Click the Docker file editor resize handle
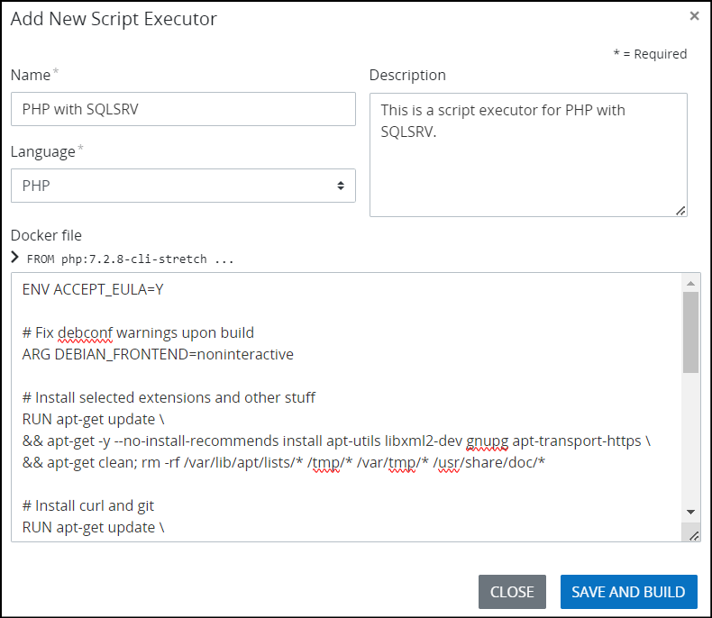The width and height of the screenshot is (712, 618). click(693, 535)
